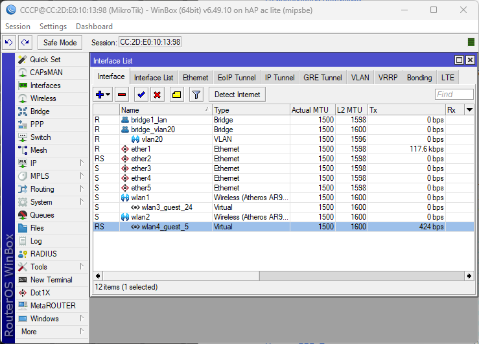Sort by the Tx column header

pos(406,110)
